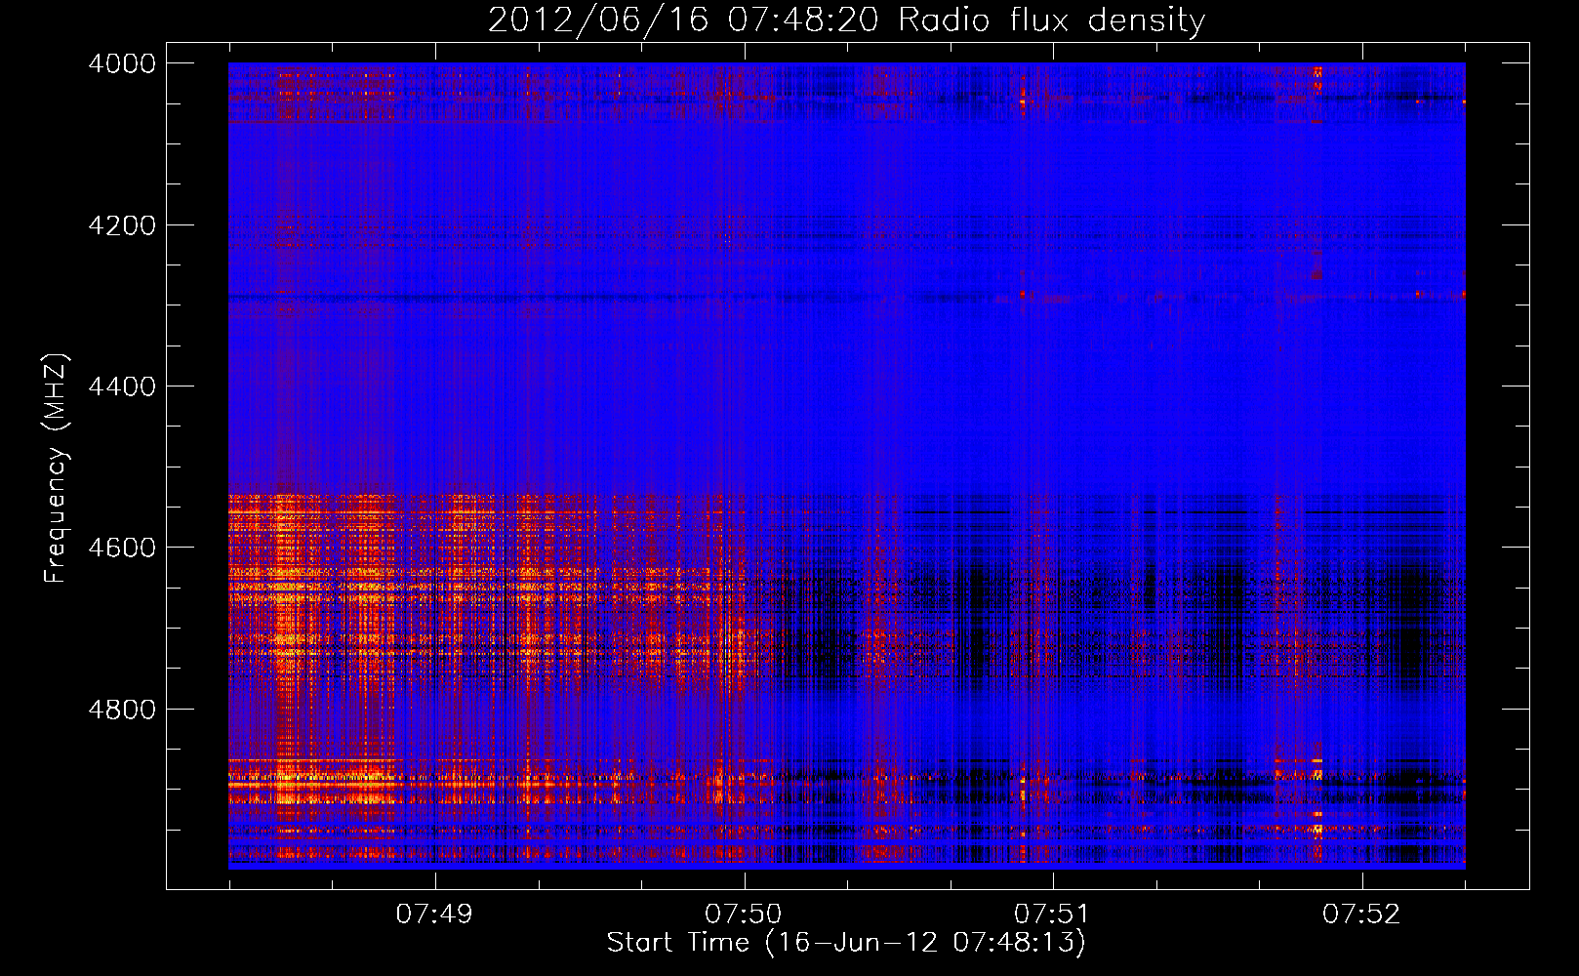The height and width of the screenshot is (976, 1579).
Task: Select the 4200 frequency axis label
Action: coord(122,225)
